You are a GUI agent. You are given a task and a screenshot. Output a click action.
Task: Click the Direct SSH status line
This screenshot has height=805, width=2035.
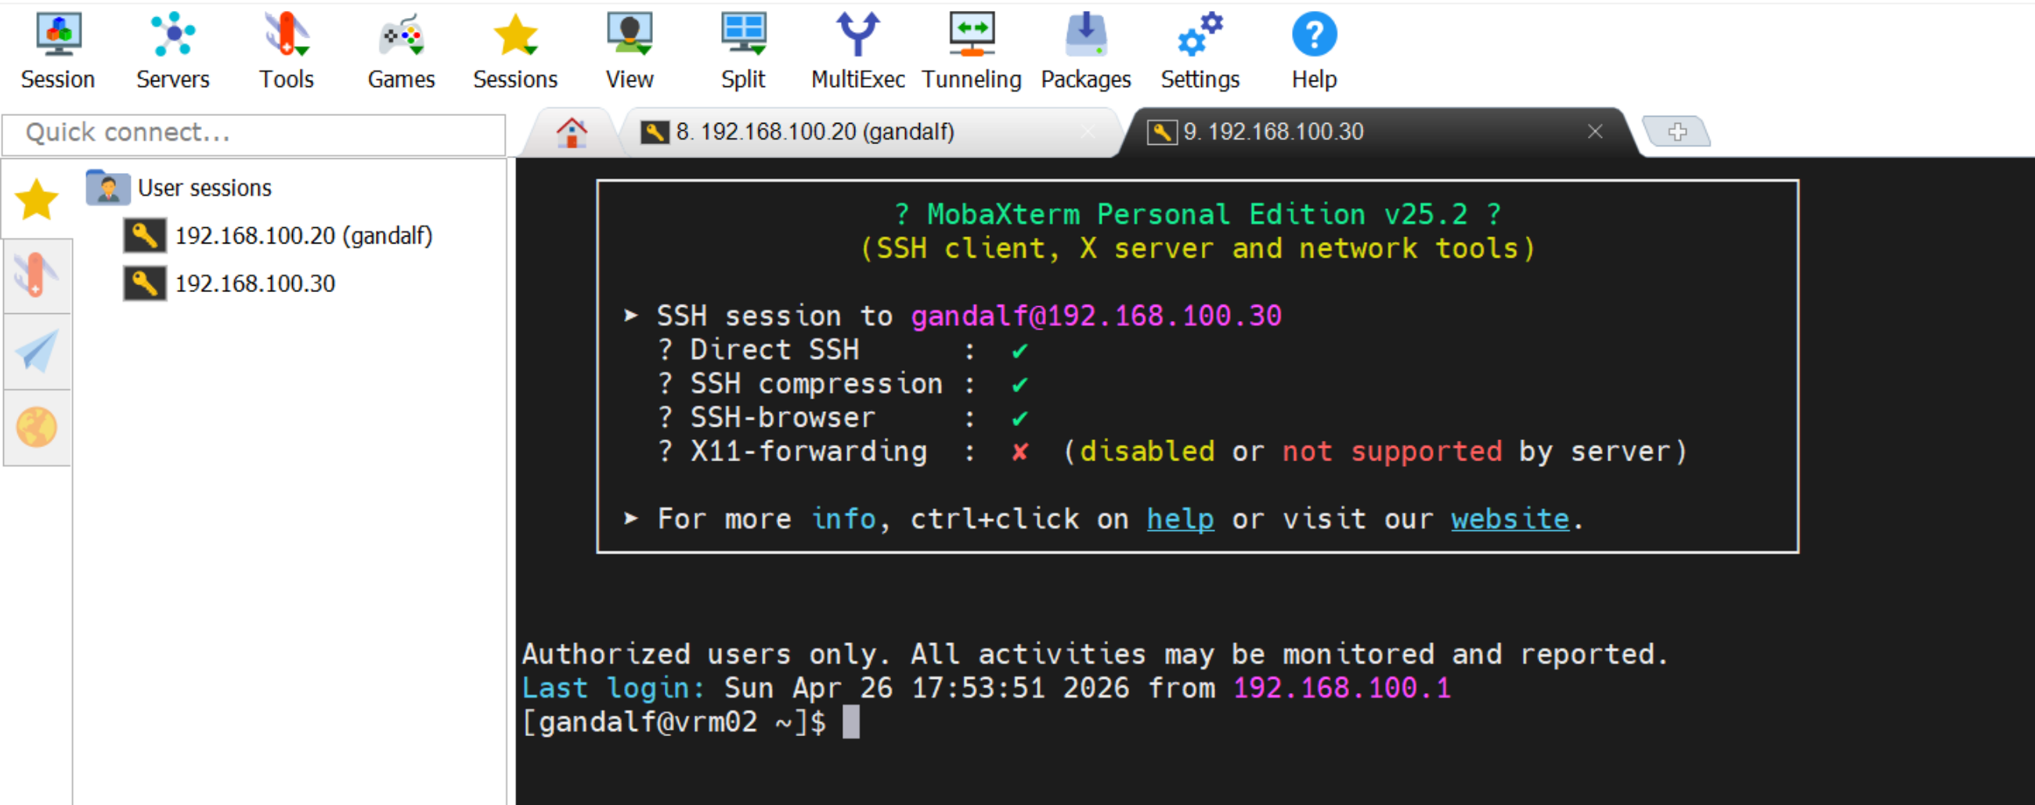tap(843, 350)
